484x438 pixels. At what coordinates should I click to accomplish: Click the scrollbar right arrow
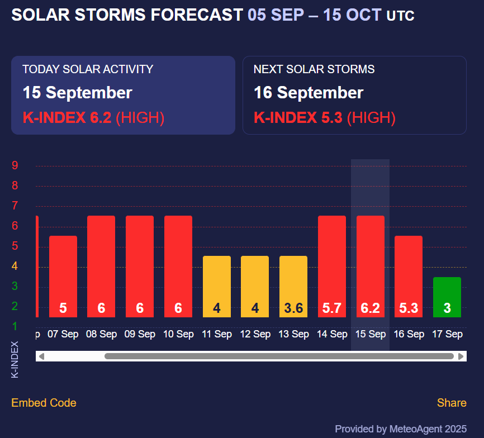(461, 356)
